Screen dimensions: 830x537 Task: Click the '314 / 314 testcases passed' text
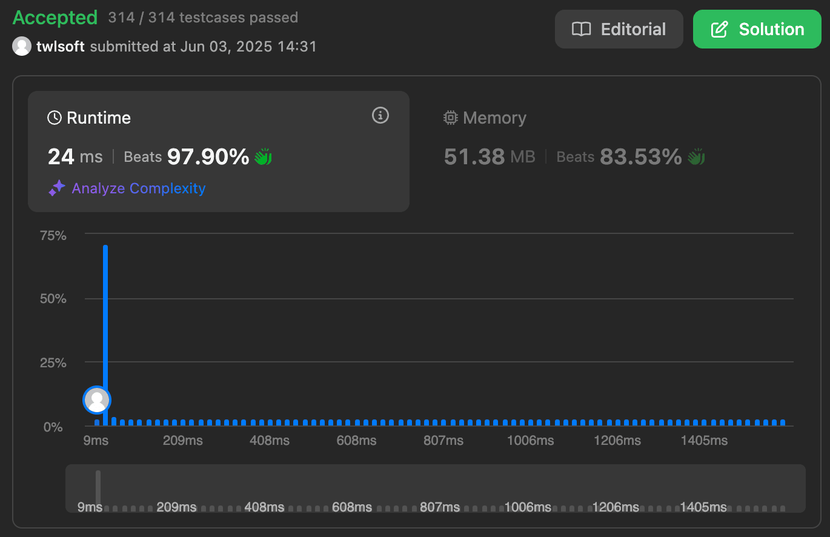coord(203,18)
